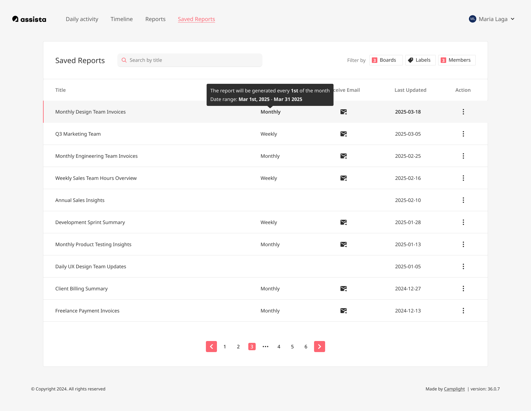Click the label tag icon on the Labels filter

click(x=411, y=60)
